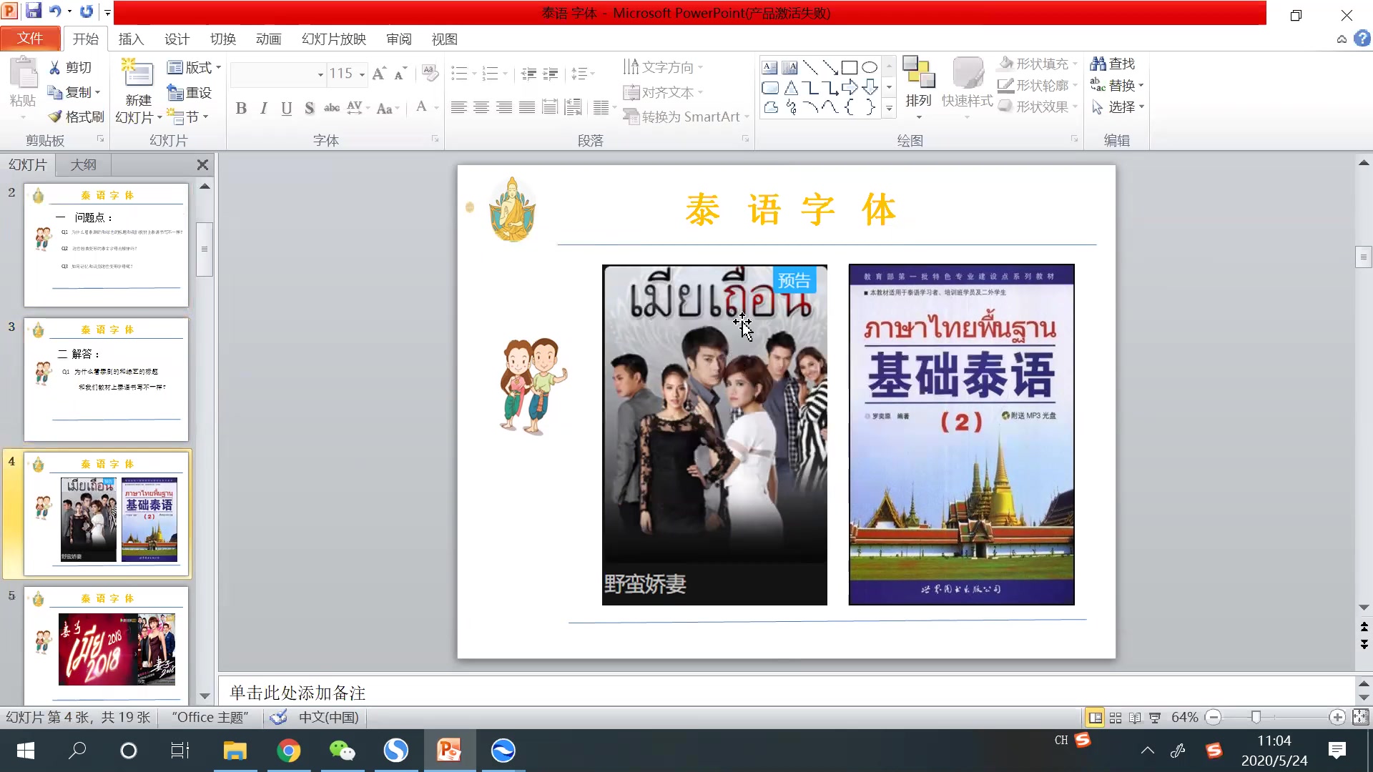The image size is (1373, 772).
Task: Open the Layout (版式) dropdown
Action: tap(195, 67)
